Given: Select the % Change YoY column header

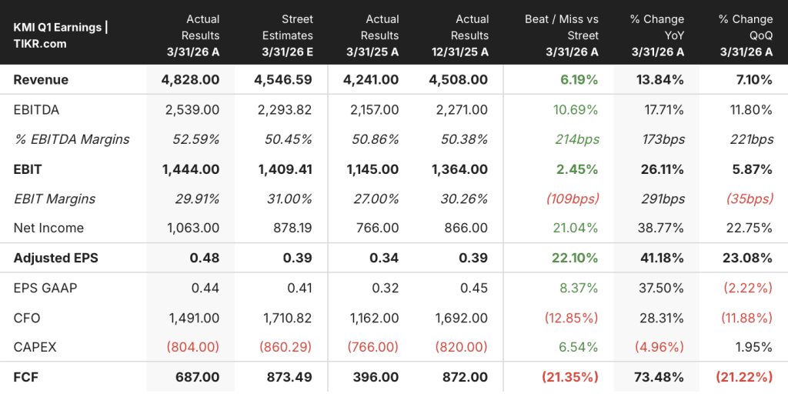Looking at the screenshot, I should (x=657, y=35).
